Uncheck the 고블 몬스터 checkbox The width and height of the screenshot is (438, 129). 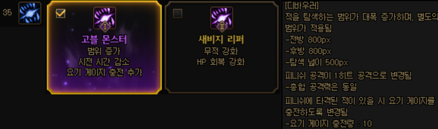point(61,13)
